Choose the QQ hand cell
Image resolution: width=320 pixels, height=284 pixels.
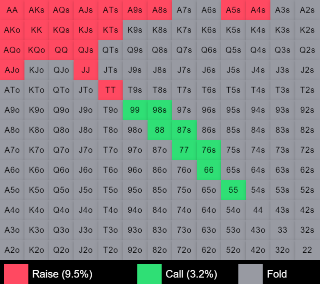(61, 50)
